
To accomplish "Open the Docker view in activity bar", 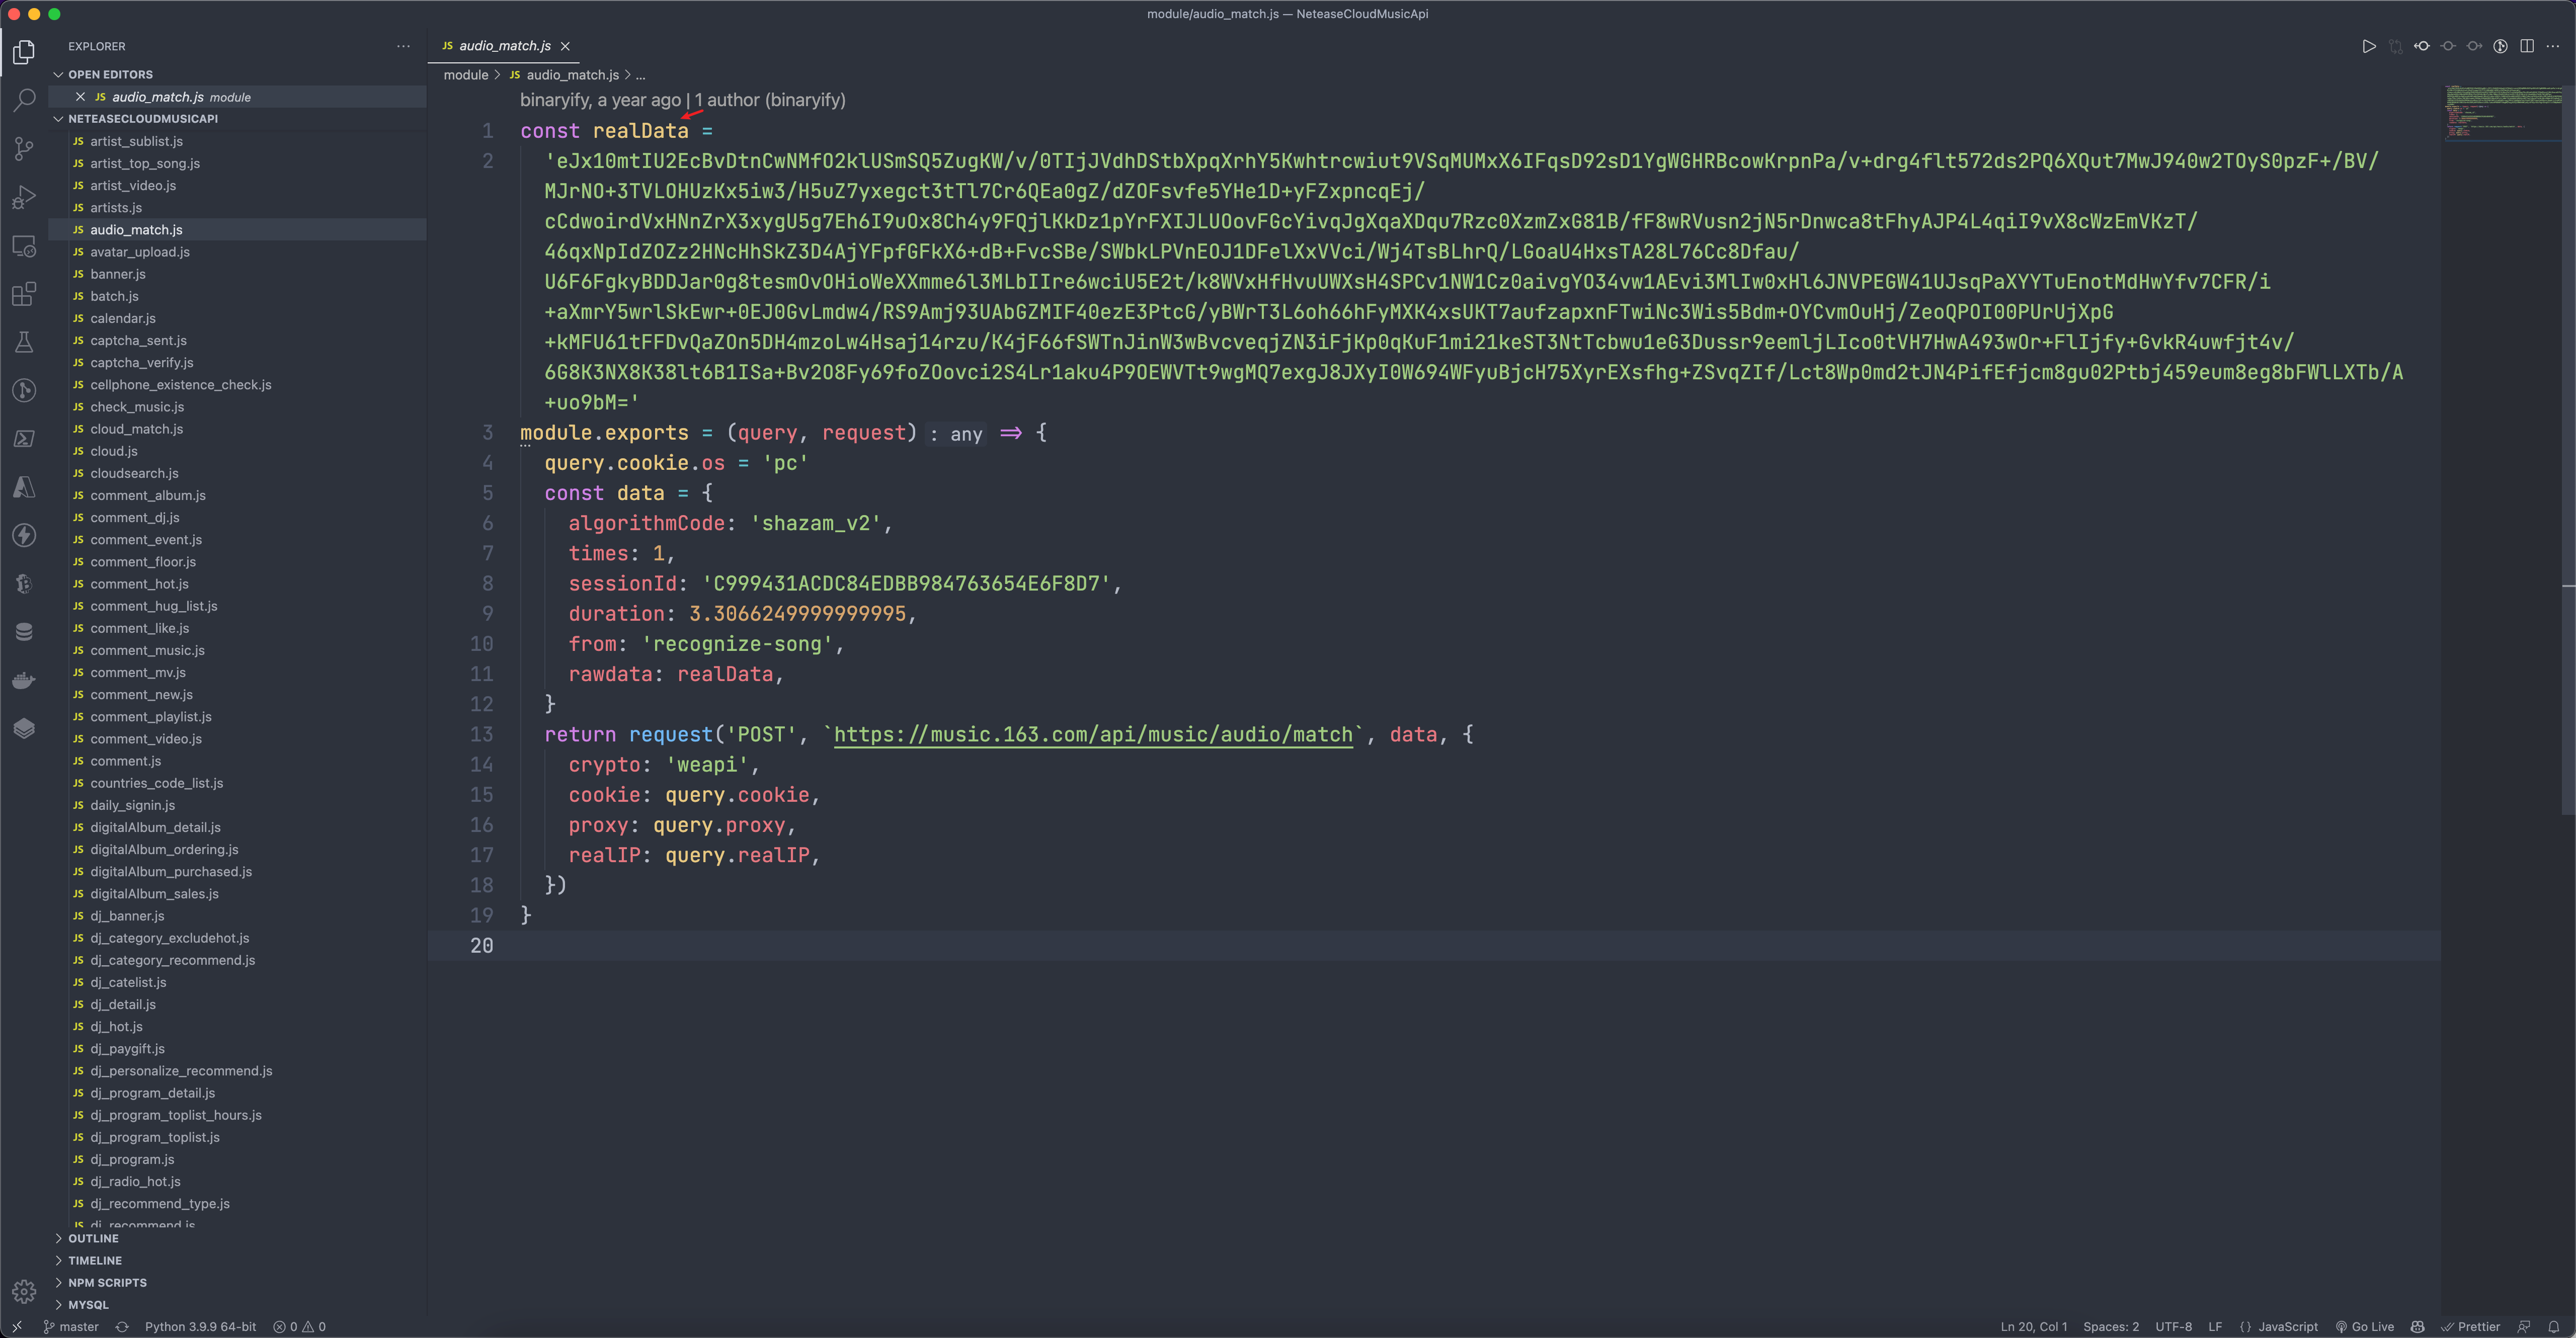I will point(24,681).
